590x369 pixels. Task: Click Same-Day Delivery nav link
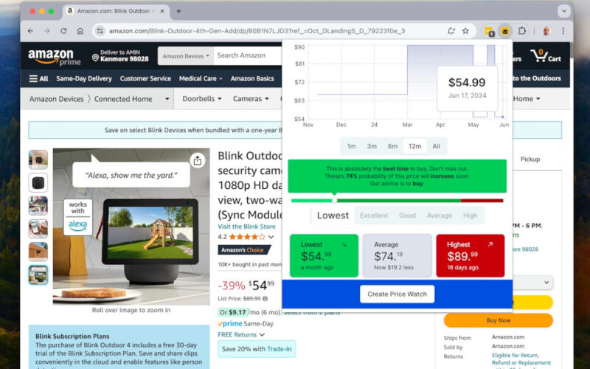click(84, 79)
